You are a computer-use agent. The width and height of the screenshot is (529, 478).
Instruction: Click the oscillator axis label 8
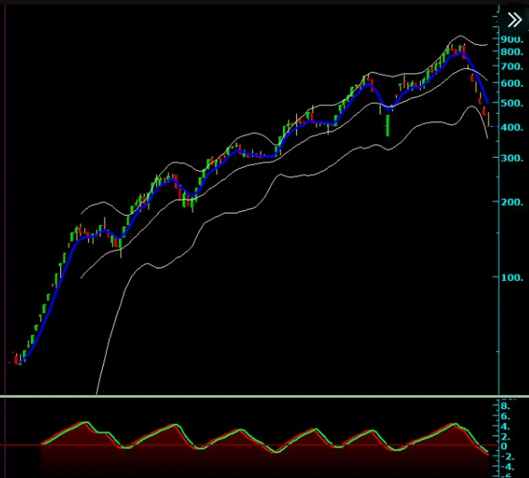click(x=505, y=406)
